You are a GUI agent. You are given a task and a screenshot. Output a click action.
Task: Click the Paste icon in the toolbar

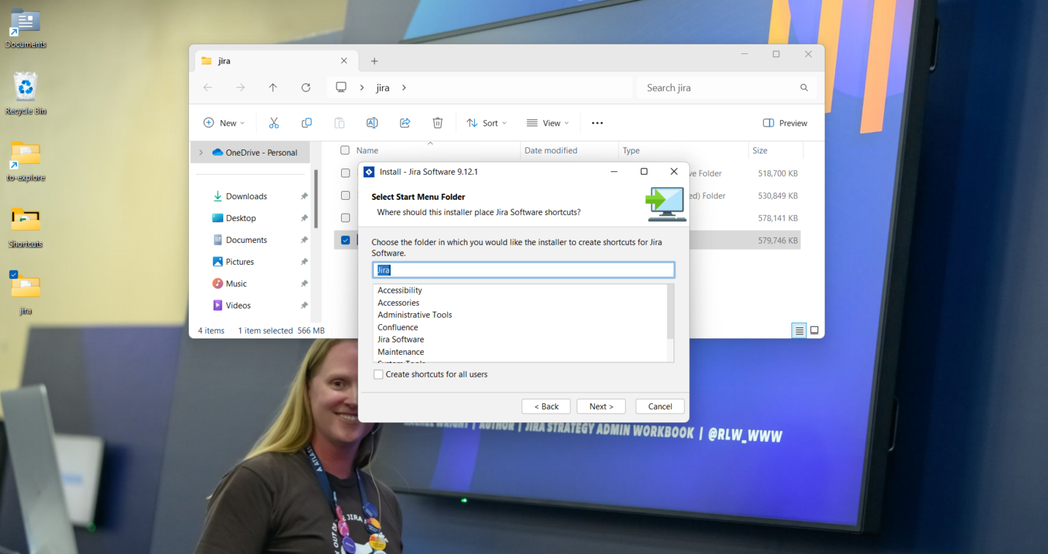pyautogui.click(x=339, y=123)
